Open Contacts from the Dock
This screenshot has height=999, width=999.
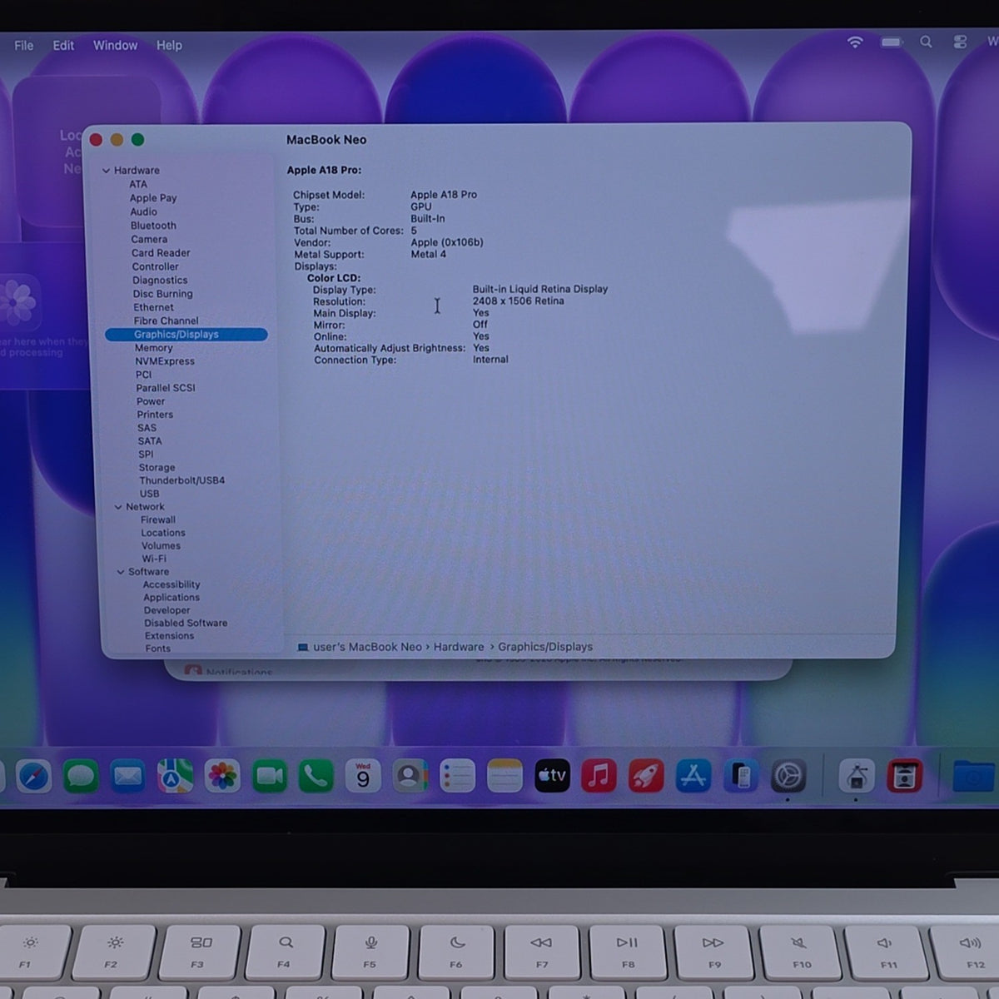410,777
